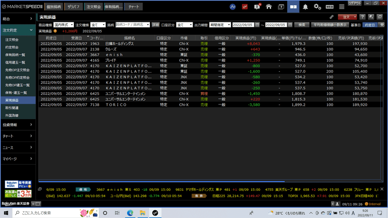Viewport: 388px width, 218px height.
Task: Expand the ニュース sidebar section
Action: tap(17, 148)
